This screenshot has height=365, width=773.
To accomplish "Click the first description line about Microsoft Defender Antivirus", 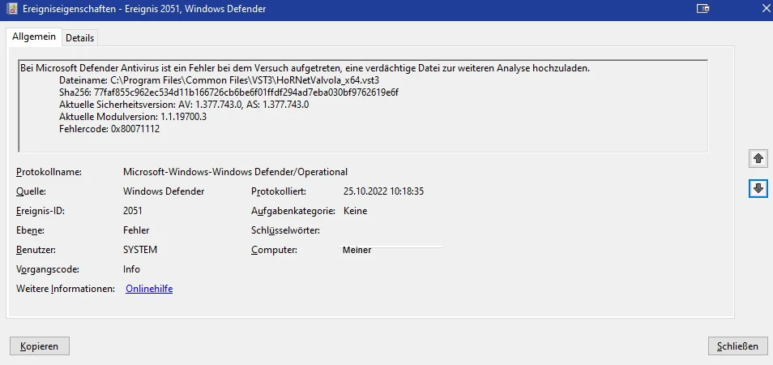I will [x=305, y=68].
